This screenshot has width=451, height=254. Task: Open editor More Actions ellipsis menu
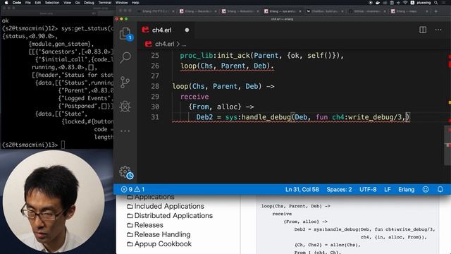coord(438,30)
